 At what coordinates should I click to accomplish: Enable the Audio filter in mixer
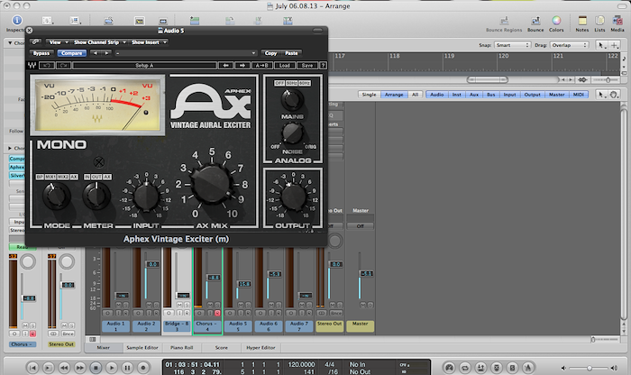pyautogui.click(x=436, y=95)
